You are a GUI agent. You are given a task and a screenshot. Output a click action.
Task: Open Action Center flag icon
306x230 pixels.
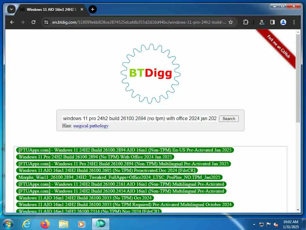[269, 224]
